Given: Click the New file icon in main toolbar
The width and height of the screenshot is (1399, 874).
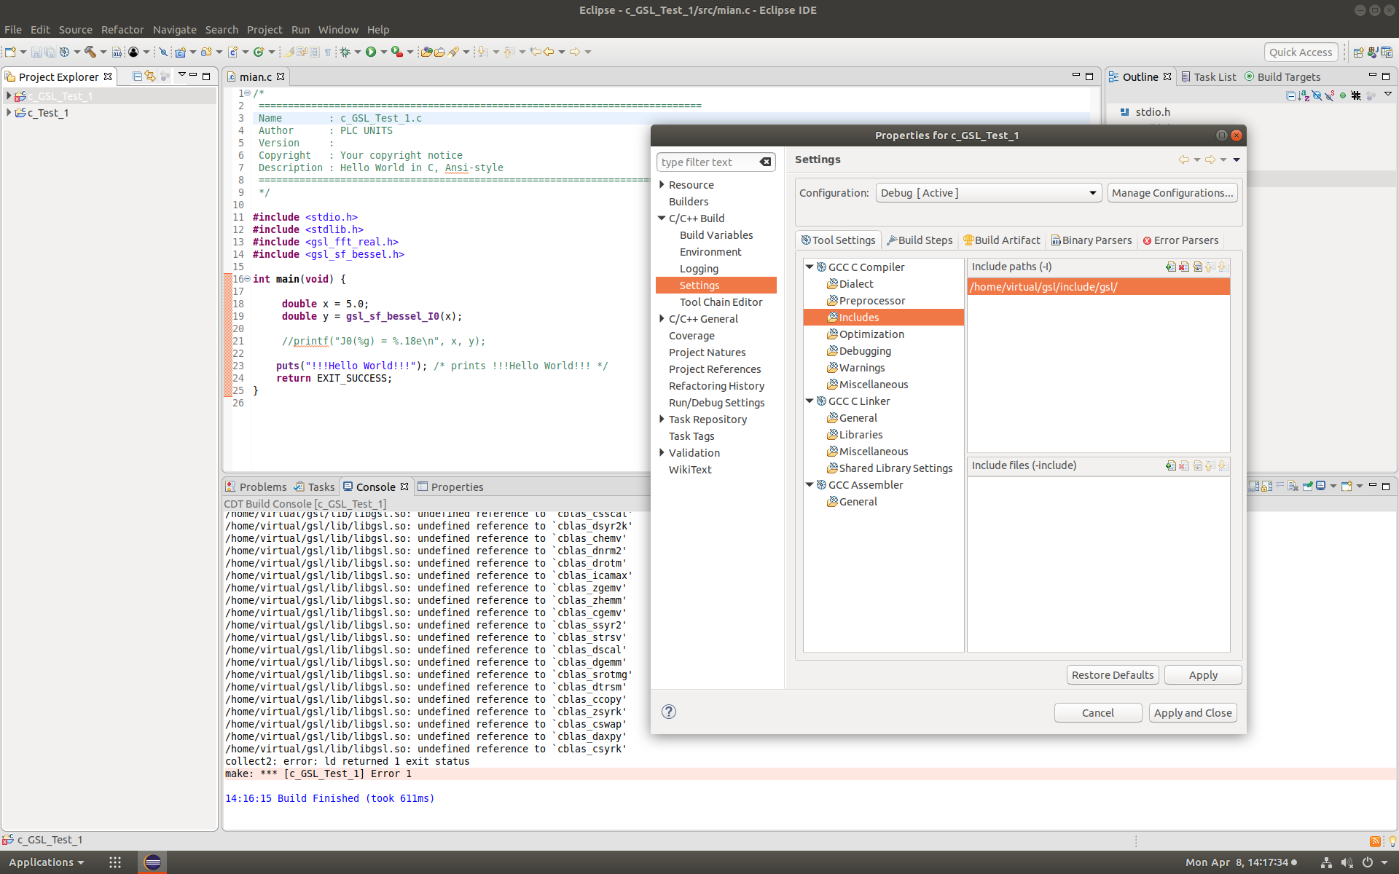Looking at the screenshot, I should click(x=10, y=52).
